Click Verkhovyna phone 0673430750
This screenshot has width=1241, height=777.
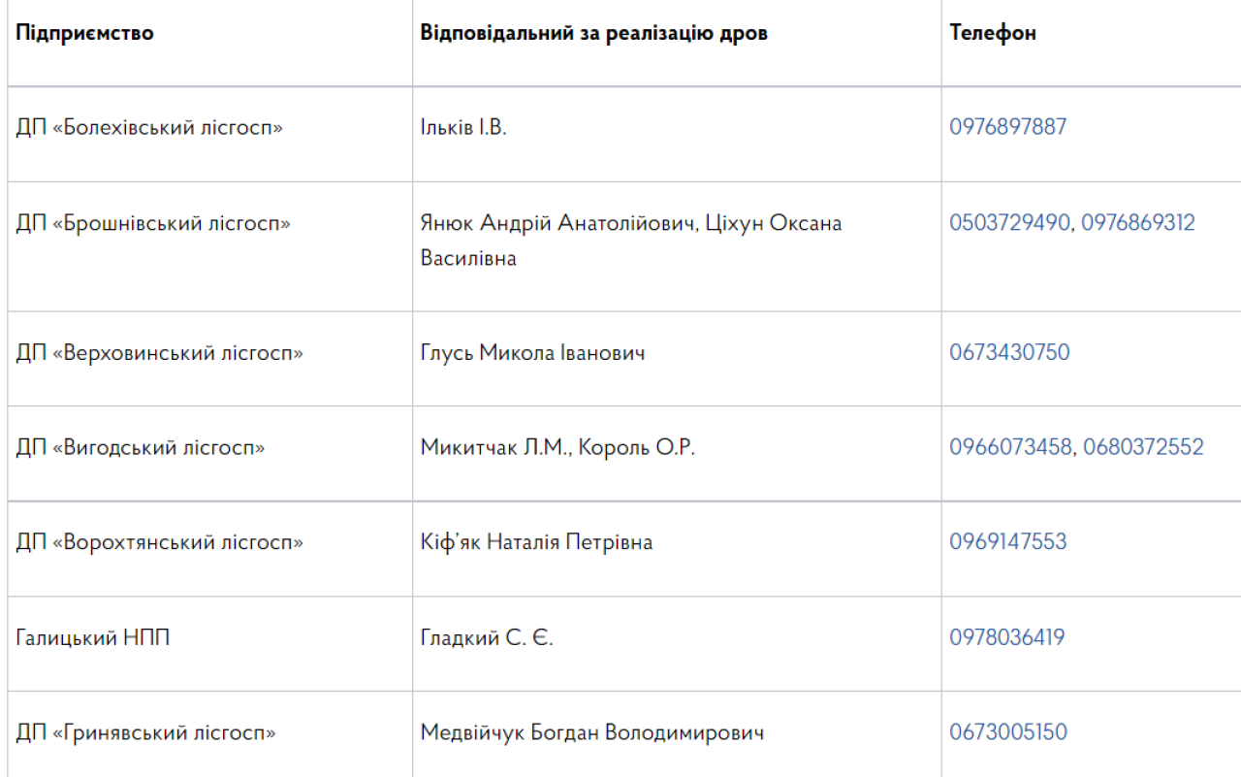tap(1009, 352)
